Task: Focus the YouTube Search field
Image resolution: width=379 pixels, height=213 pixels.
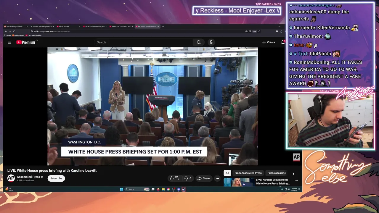Action: [x=144, y=42]
